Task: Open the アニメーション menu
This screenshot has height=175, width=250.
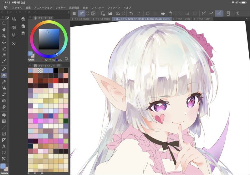Action: click(43, 8)
